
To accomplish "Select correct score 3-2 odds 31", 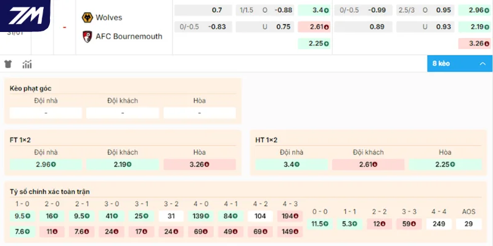I will click(171, 216).
